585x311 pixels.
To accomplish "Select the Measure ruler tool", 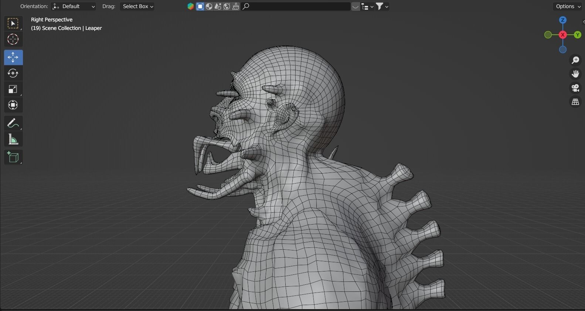I will coord(13,139).
